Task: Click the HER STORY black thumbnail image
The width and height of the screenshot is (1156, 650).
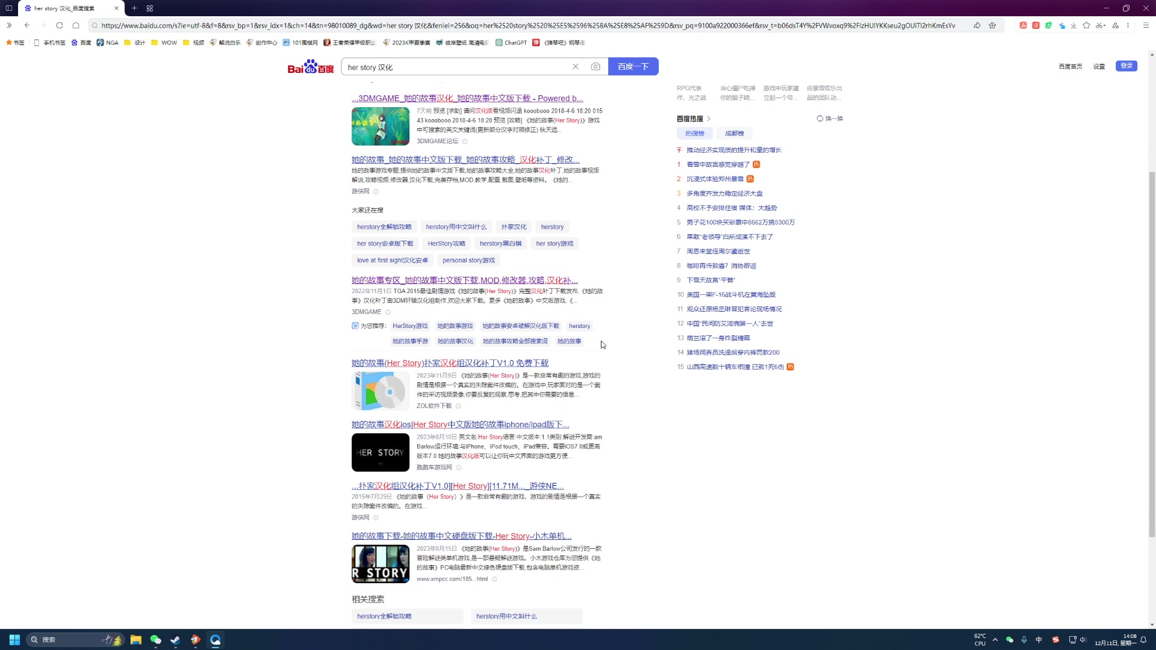Action: 381,453
